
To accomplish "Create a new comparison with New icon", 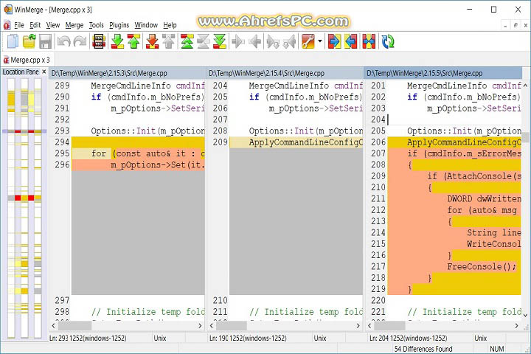I will click(x=13, y=41).
